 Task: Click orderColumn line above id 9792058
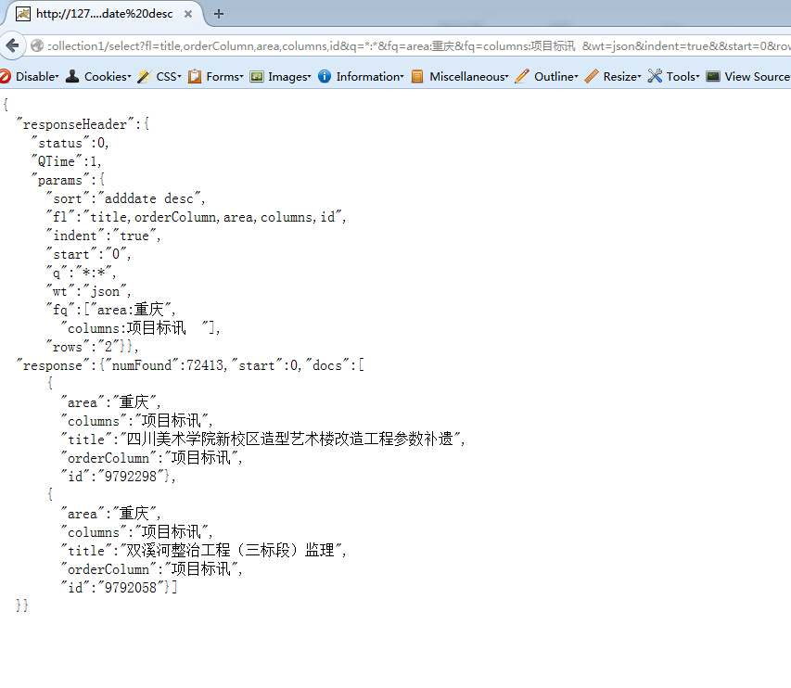click(151, 569)
